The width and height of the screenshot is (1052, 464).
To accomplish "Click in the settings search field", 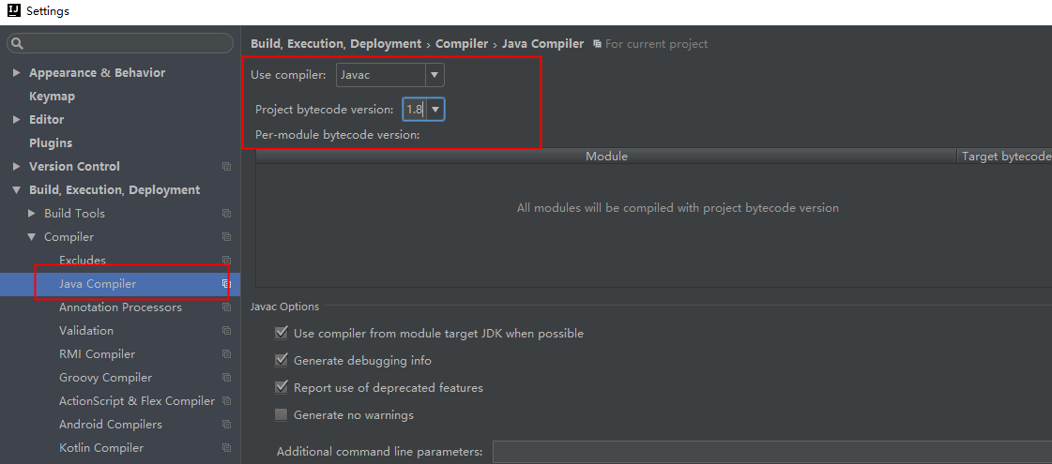I will coord(120,43).
